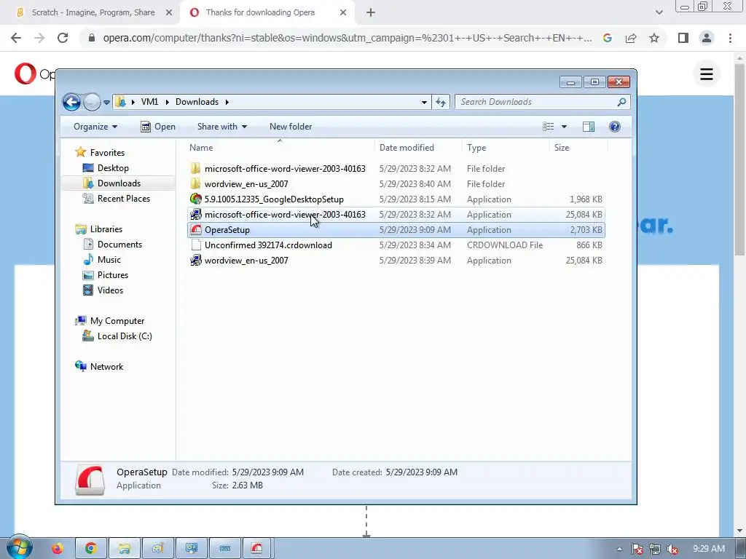Open recent locations dropdown beside Forward button
The width and height of the screenshot is (746, 559).
click(x=106, y=102)
